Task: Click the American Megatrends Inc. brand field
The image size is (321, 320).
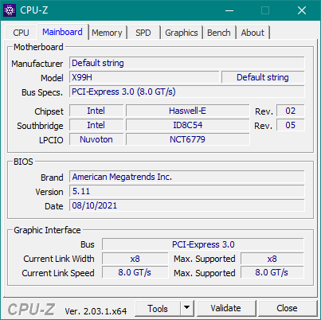Action: click(x=187, y=177)
